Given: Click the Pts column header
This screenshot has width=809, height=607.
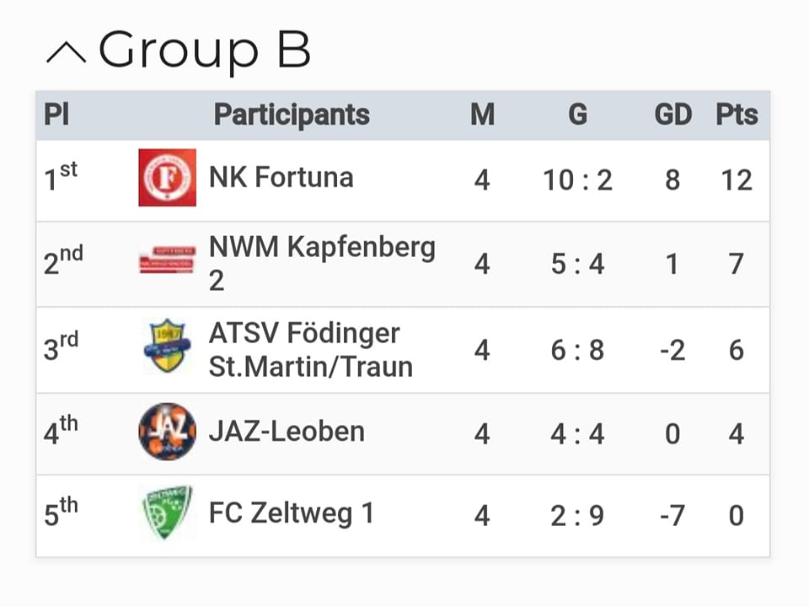Looking at the screenshot, I should pyautogui.click(x=737, y=115).
